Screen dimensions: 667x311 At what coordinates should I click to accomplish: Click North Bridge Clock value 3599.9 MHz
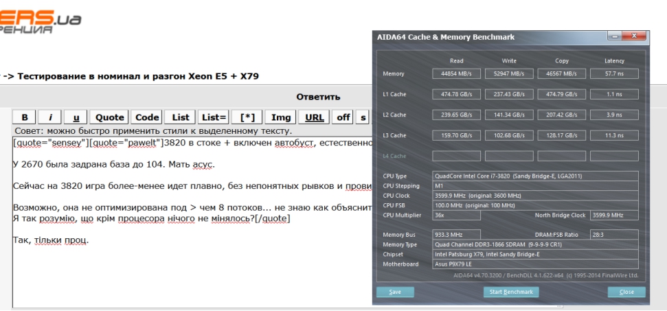(614, 215)
